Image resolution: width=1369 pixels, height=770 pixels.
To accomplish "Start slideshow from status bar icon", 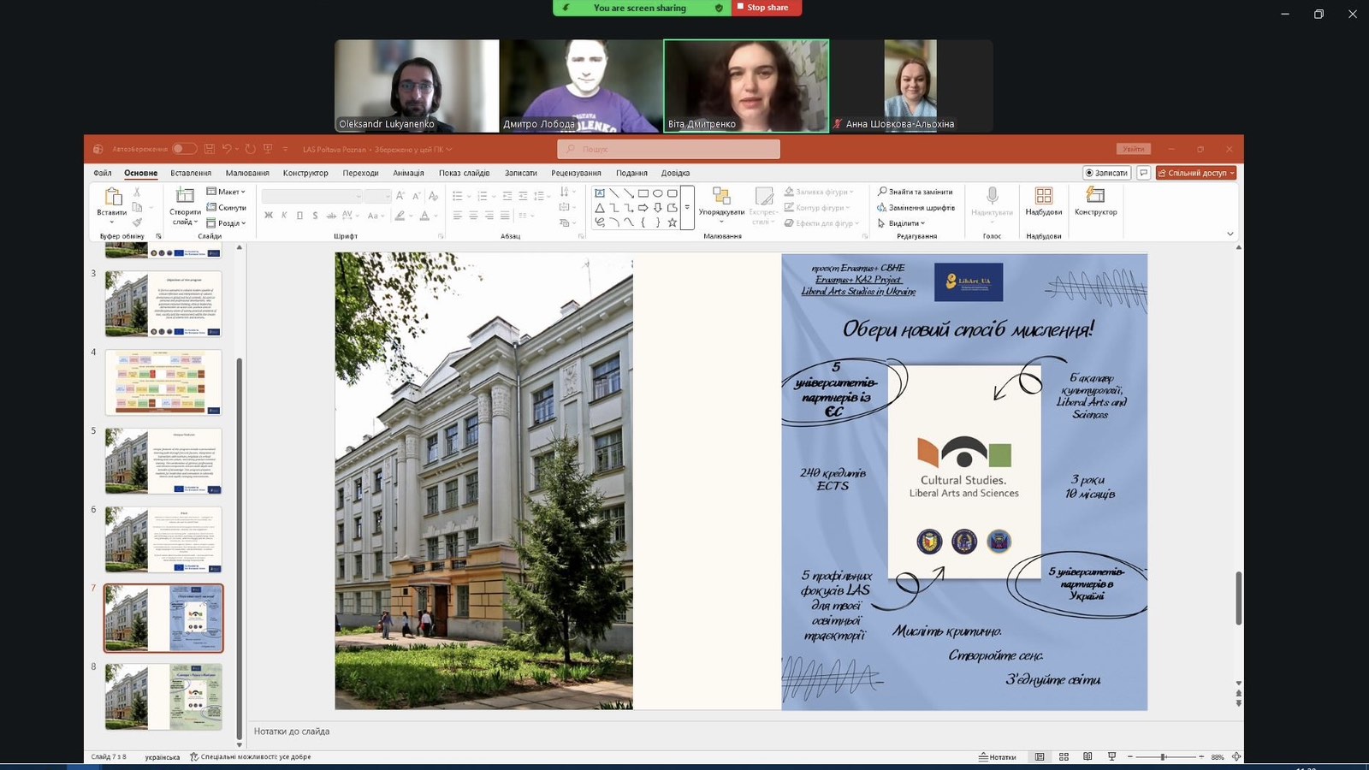I will tap(1111, 757).
